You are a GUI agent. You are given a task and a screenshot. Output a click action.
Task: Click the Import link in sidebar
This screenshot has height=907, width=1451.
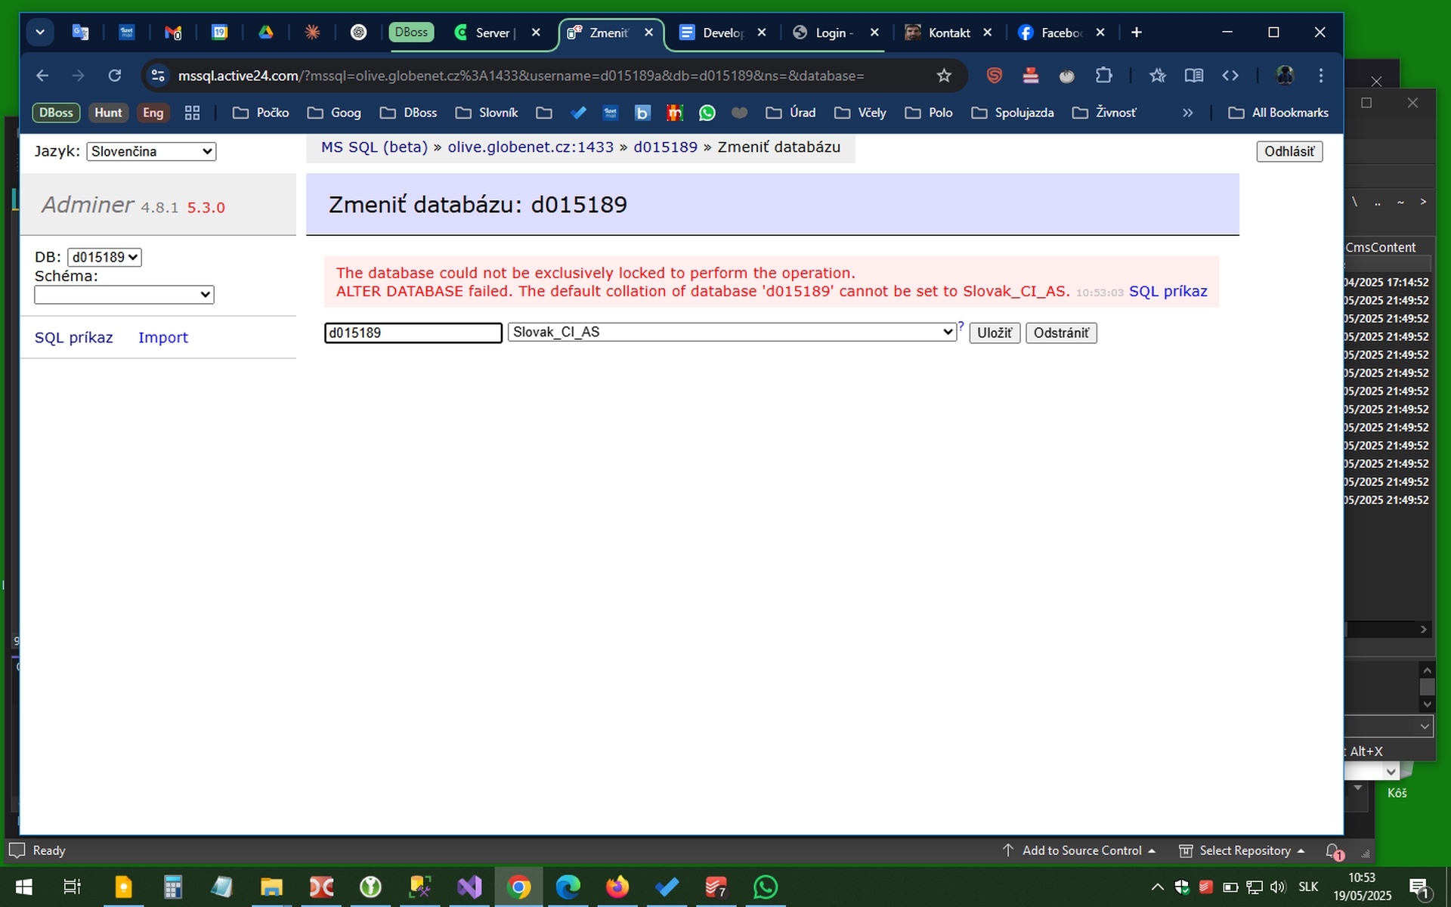tap(162, 338)
